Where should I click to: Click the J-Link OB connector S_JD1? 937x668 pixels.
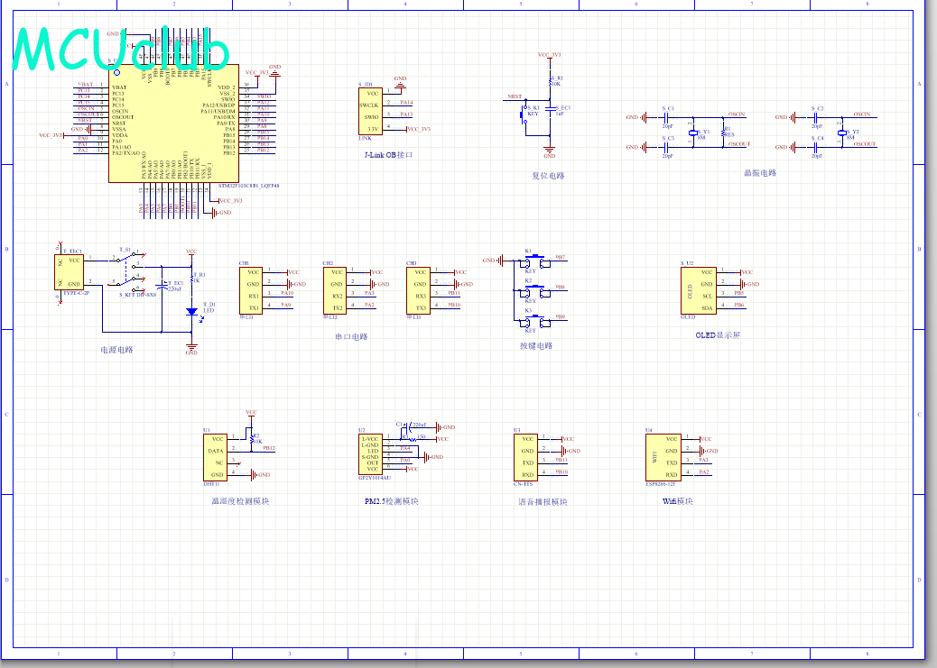(370, 112)
